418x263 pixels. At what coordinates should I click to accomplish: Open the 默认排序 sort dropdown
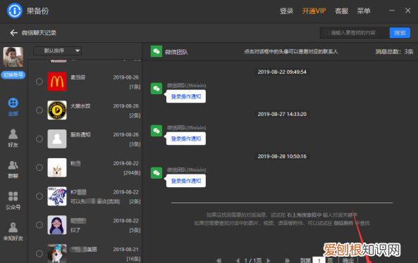[x=57, y=51]
